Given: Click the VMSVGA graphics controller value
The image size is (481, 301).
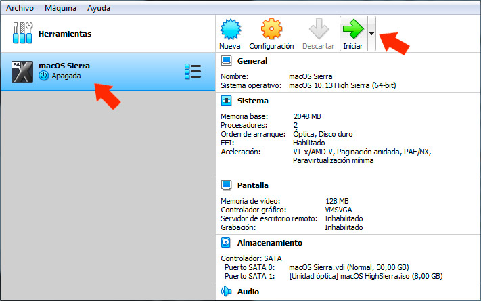Looking at the screenshot, I should click(338, 210).
